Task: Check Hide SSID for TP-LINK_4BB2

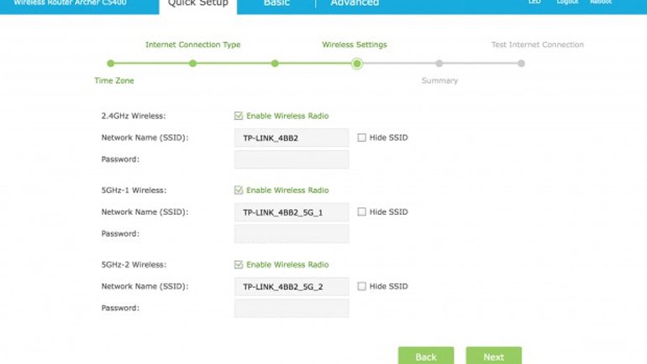Action: (361, 138)
